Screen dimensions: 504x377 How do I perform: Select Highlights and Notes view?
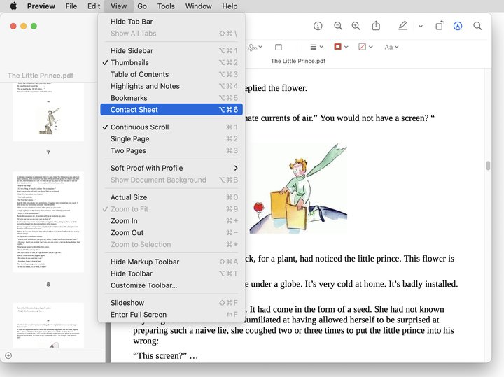(x=171, y=86)
